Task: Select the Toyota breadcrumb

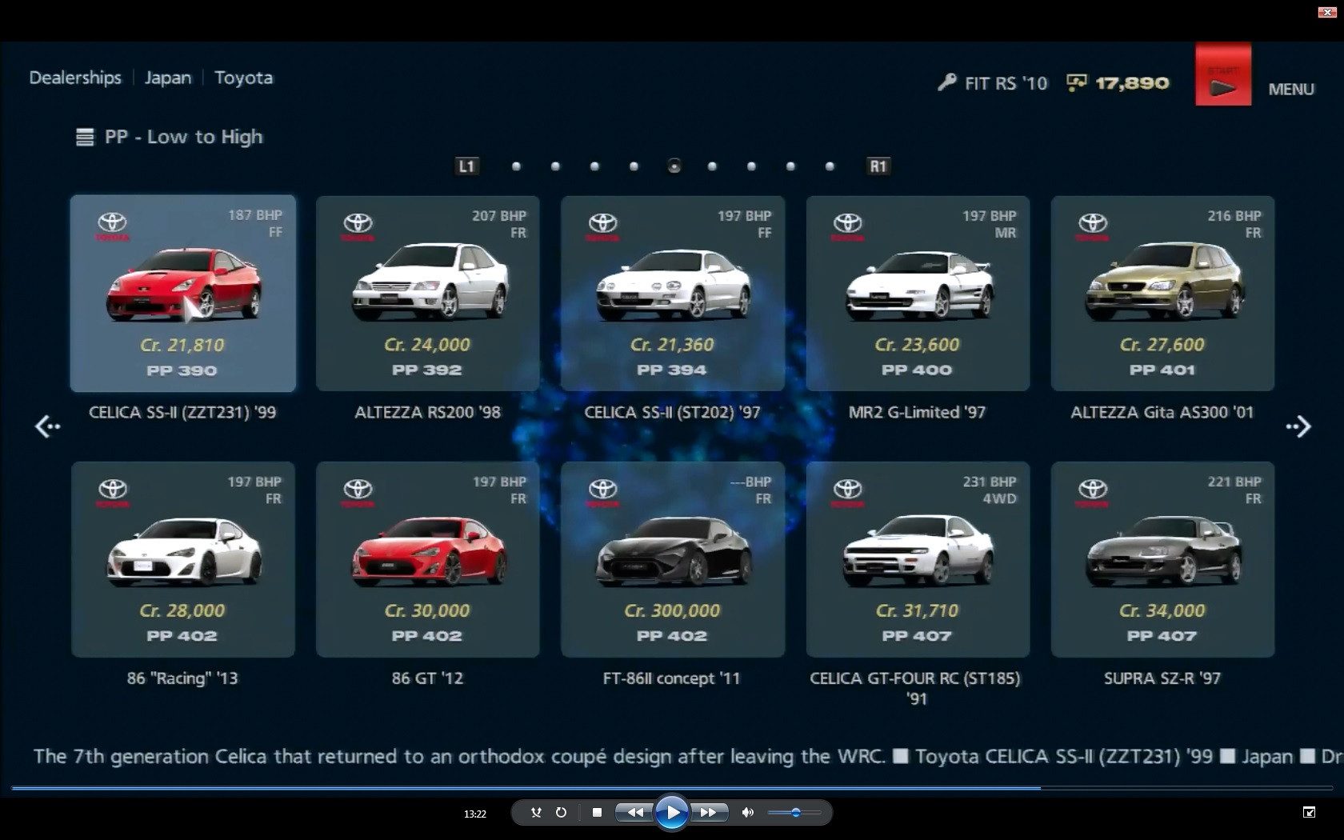Action: coord(243,78)
